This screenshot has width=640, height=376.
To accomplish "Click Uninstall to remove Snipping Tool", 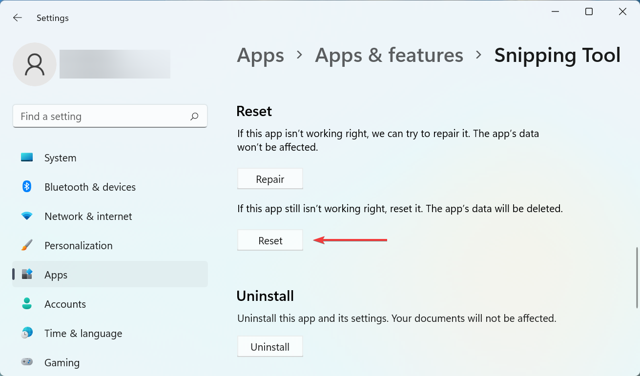I will pos(270,346).
